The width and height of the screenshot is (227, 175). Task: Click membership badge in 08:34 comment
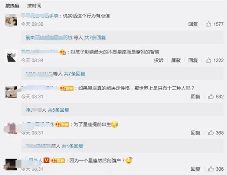pos(63,52)
